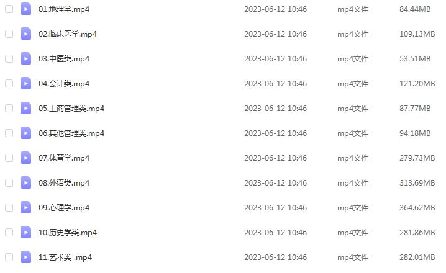The image size is (446, 273).
Task: Click video icon beside 05.工商管理类.mp4
Action: 26,108
